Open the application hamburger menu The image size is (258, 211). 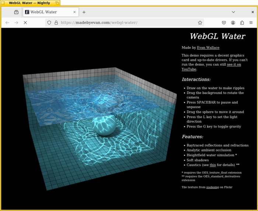[251, 23]
